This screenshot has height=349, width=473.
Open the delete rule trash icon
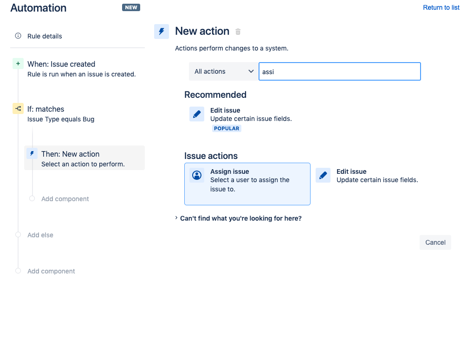pos(238,31)
